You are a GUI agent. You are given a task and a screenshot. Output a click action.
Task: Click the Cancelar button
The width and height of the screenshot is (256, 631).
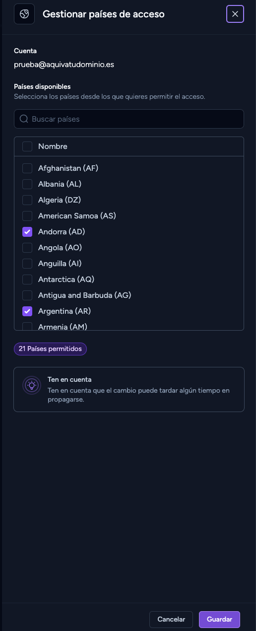pos(171,620)
